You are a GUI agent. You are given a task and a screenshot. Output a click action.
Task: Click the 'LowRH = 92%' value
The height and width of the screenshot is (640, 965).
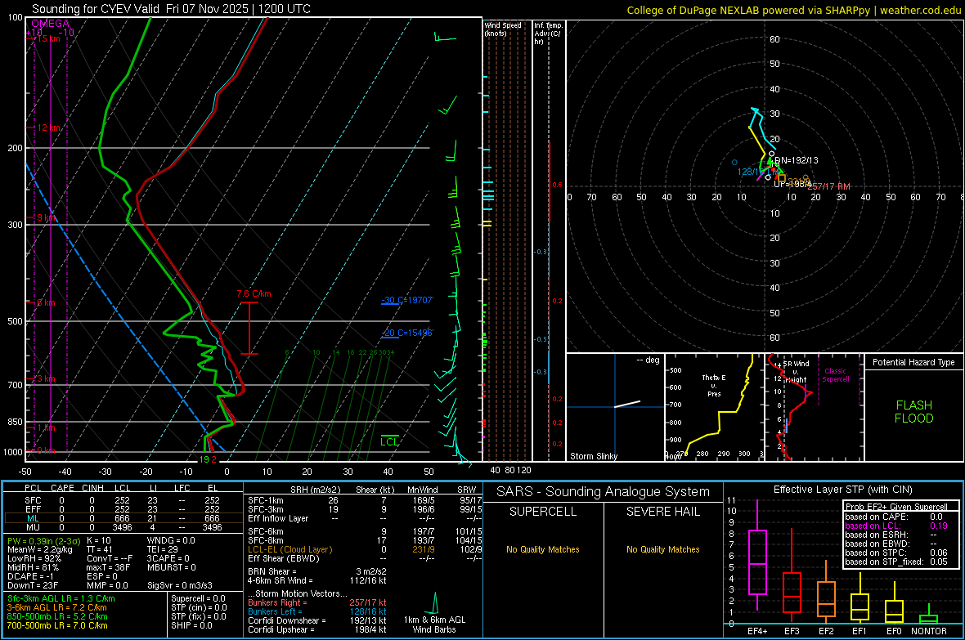pos(34,558)
